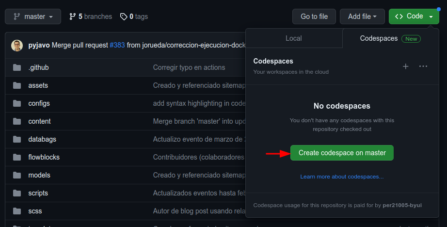The height and width of the screenshot is (227, 447).
Task: Open the codespaces three-dot options menu
Action: [x=423, y=66]
